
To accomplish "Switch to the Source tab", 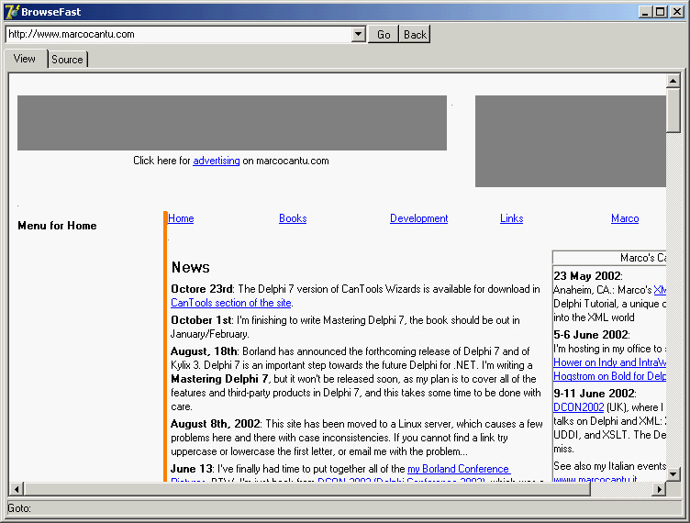I will (x=67, y=60).
